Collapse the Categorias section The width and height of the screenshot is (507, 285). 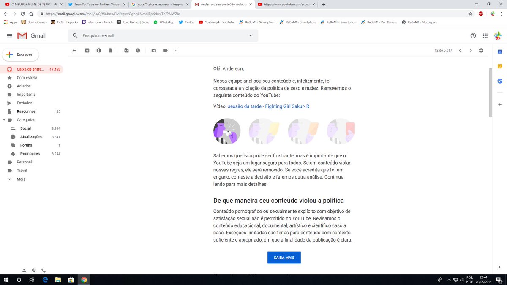[x=4, y=120]
